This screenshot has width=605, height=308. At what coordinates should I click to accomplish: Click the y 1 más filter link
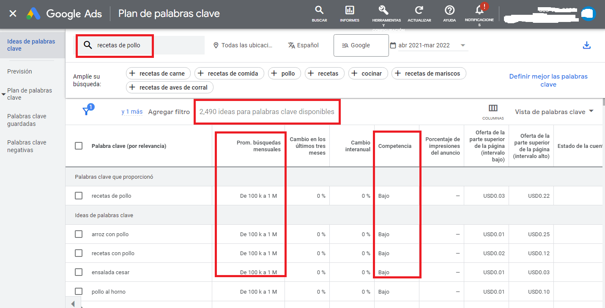pyautogui.click(x=132, y=112)
